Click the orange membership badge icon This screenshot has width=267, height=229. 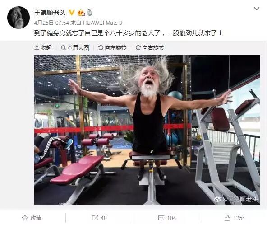81,13
